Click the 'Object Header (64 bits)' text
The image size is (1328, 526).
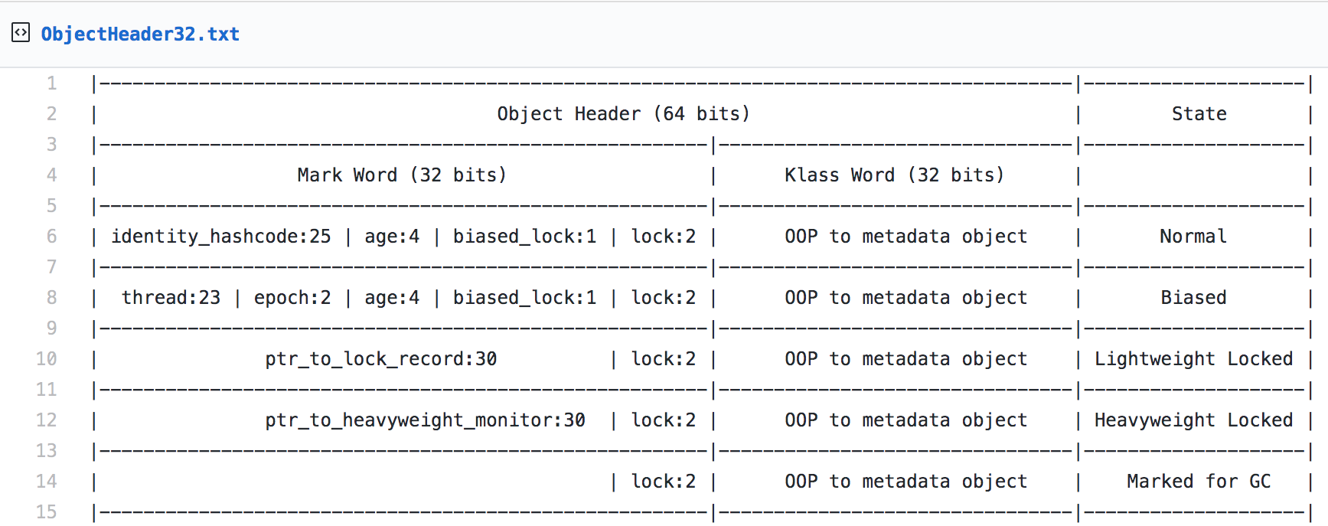click(623, 114)
